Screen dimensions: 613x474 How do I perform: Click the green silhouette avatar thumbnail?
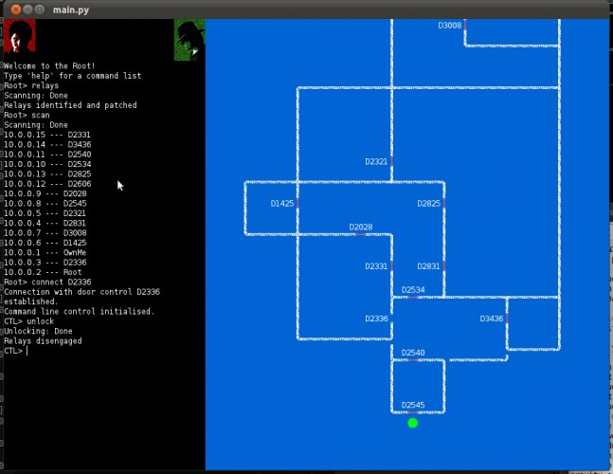(x=189, y=40)
